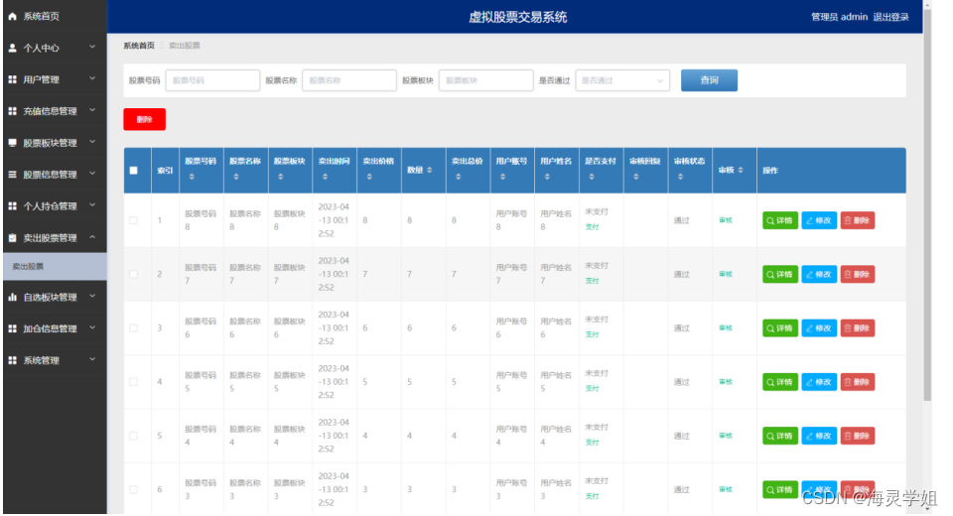Image resolution: width=953 pixels, height=516 pixels.
Task: Click the bar chart icon for 自选板块管理
Action: [x=12, y=298]
